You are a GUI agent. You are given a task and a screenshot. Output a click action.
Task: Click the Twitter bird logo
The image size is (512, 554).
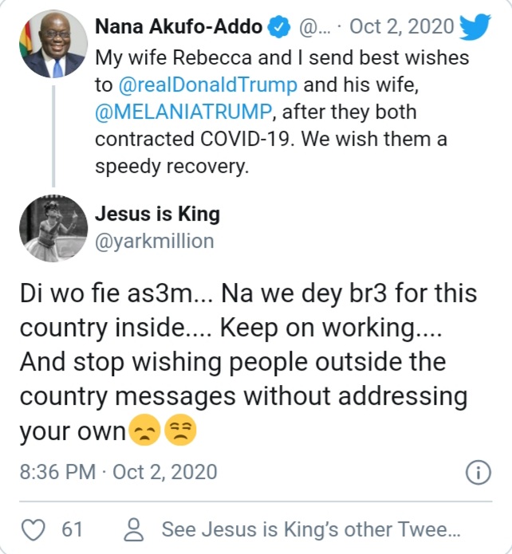[475, 28]
